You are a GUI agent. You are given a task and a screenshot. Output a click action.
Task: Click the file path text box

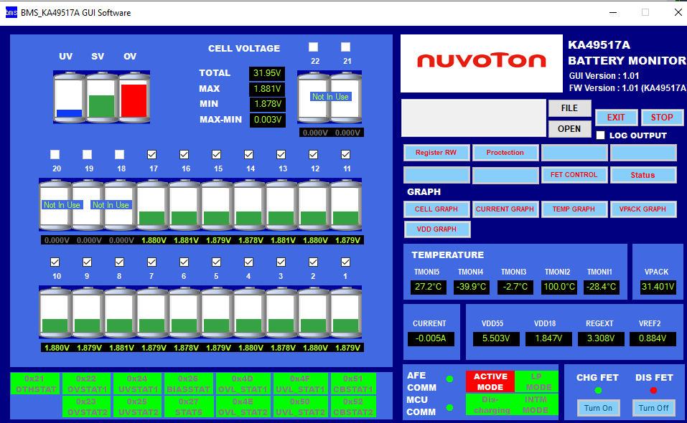coord(474,118)
